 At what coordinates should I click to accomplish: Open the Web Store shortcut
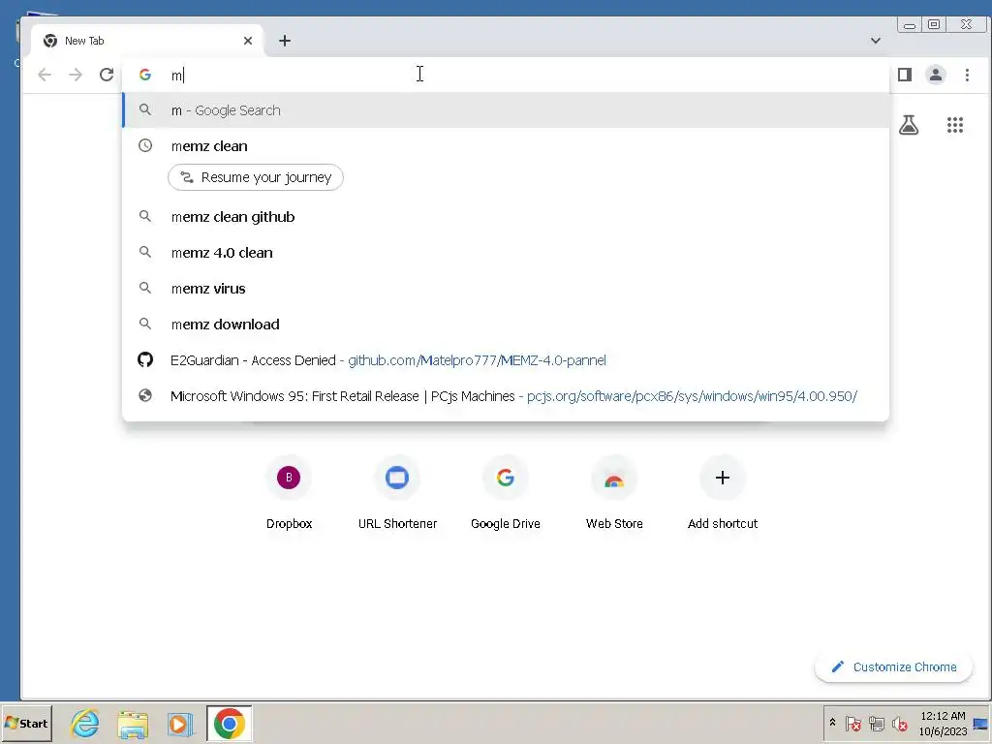[613, 493]
